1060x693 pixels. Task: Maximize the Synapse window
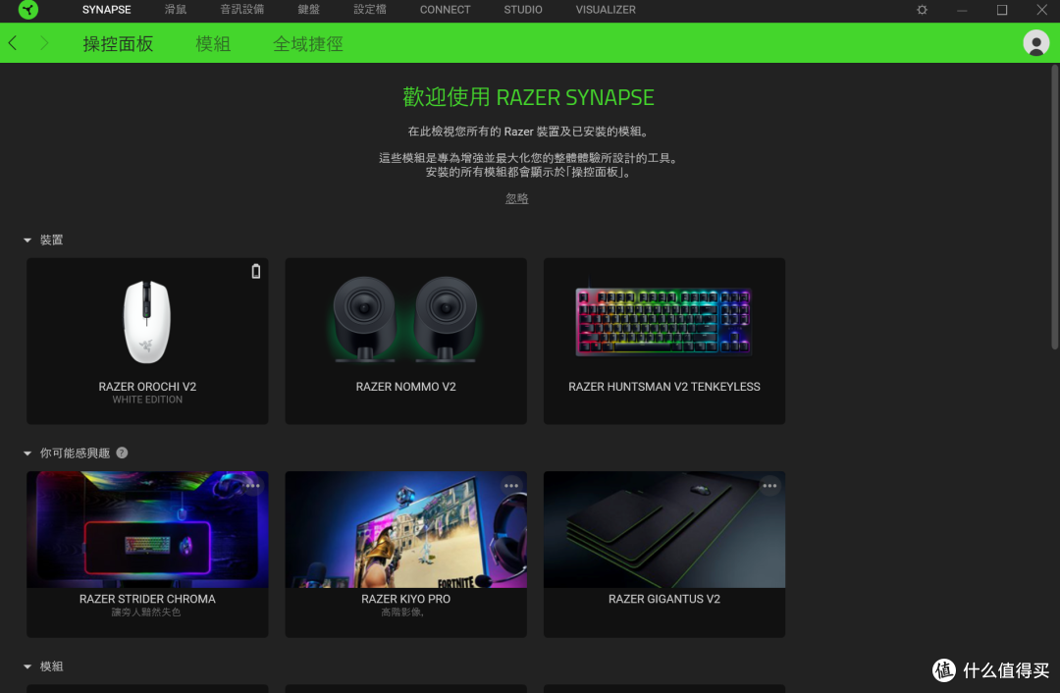(1002, 10)
